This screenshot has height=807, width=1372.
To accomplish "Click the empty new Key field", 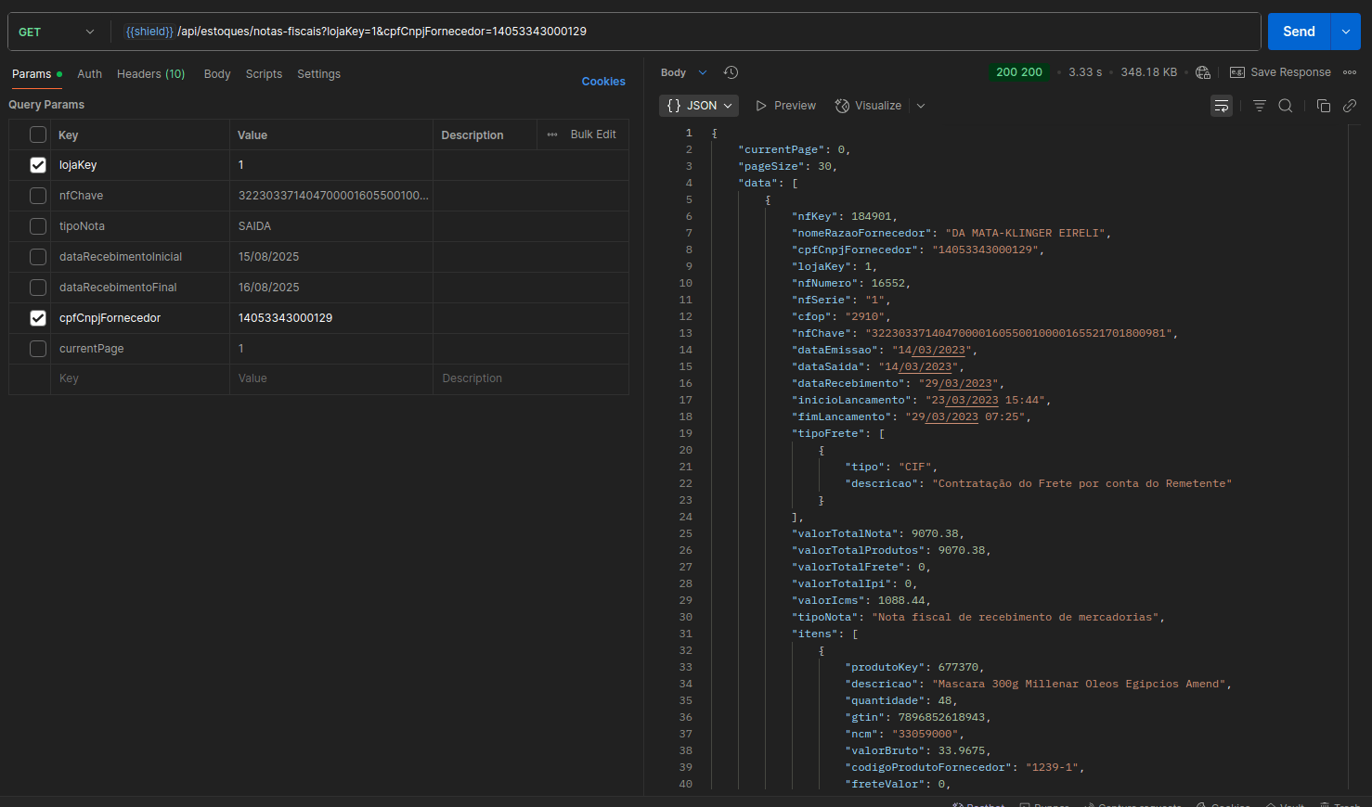I will click(140, 378).
